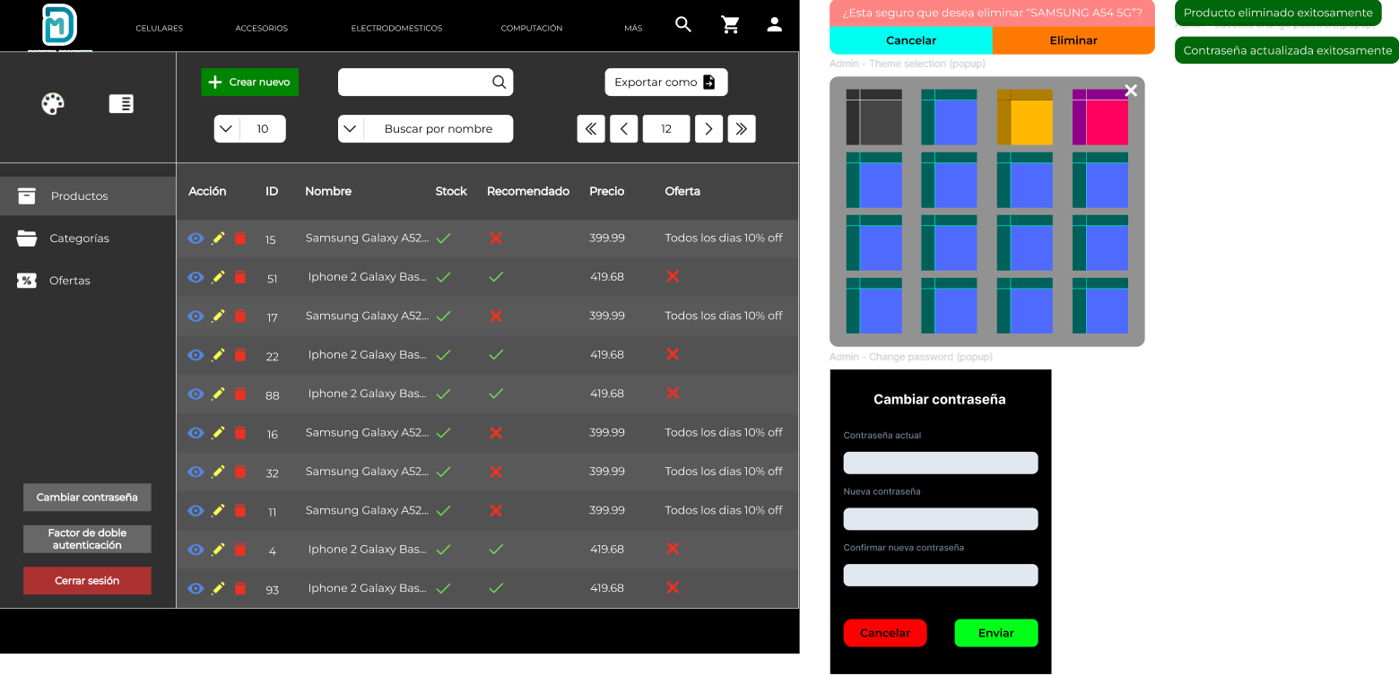Screen dimensions: 1399x676
Task: View product ID 93 with the eye icon
Action: (x=196, y=588)
